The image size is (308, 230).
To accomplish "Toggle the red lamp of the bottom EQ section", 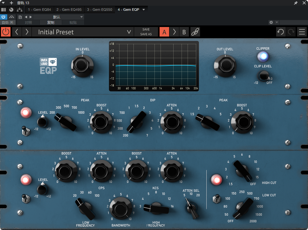I will [26, 180].
